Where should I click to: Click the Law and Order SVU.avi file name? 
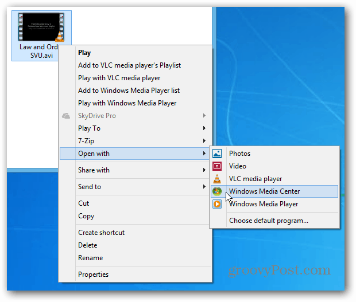(x=38, y=51)
